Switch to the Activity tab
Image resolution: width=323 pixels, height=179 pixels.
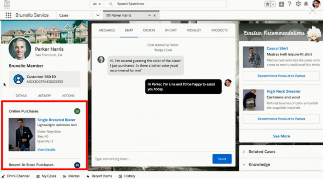point(44,96)
